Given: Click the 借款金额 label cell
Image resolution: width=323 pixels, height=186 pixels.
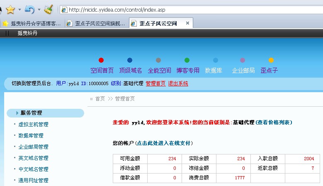Looking at the screenshot, I should coord(130,178).
